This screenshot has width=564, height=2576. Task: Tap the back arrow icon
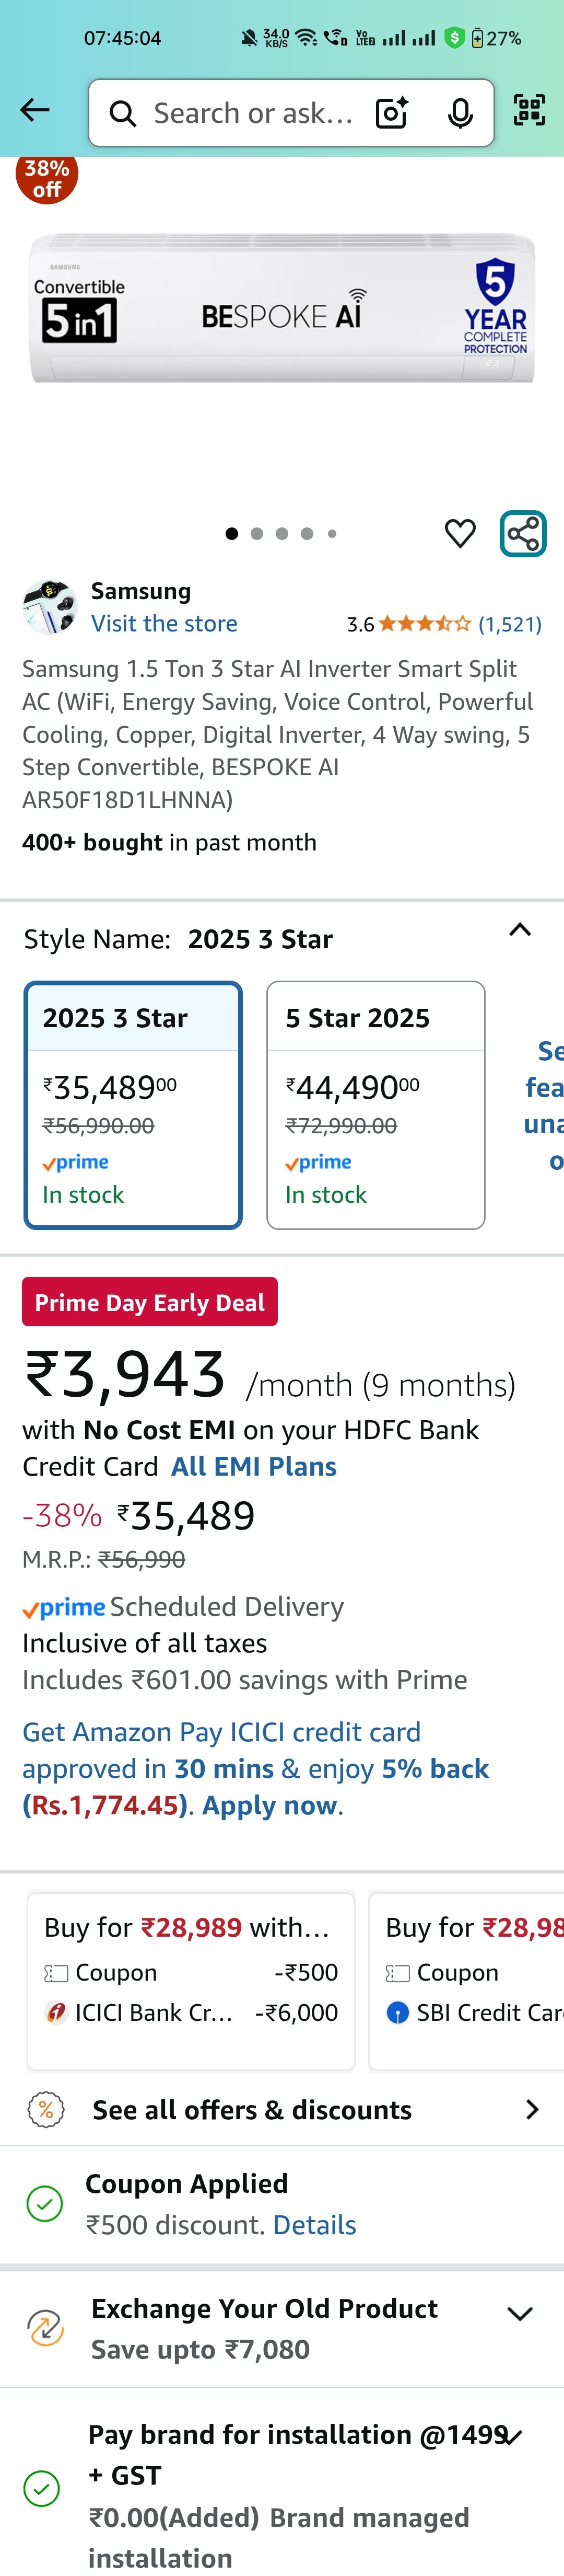click(35, 110)
